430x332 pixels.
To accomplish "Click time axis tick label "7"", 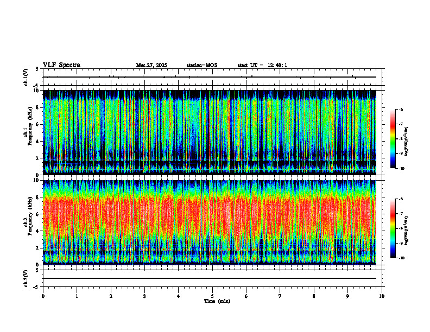I will tap(280, 296).
